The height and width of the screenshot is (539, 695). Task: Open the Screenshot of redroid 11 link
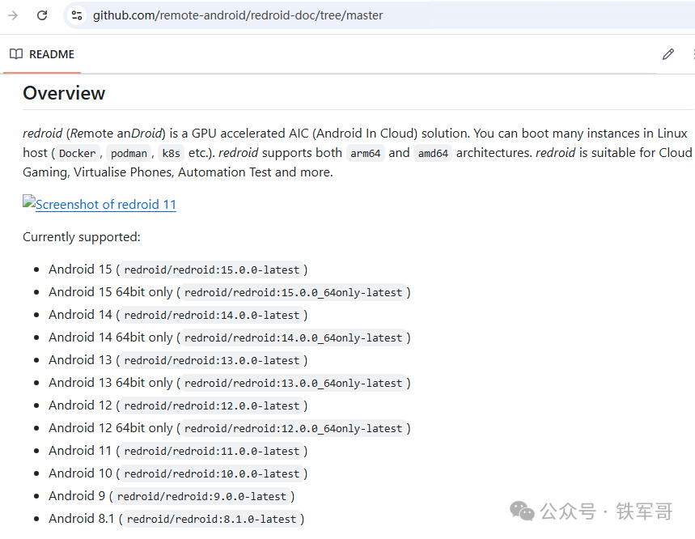pyautogui.click(x=105, y=205)
